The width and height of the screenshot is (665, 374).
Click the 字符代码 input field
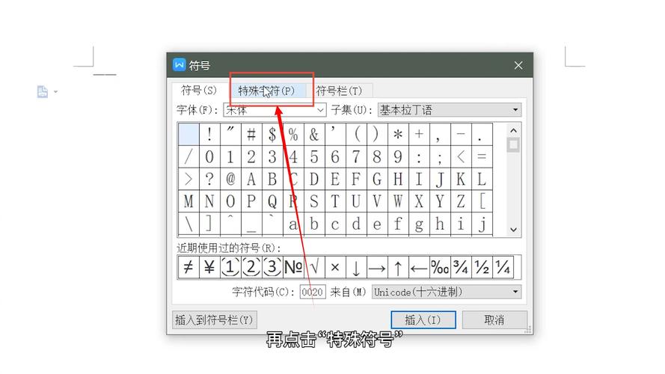313,292
